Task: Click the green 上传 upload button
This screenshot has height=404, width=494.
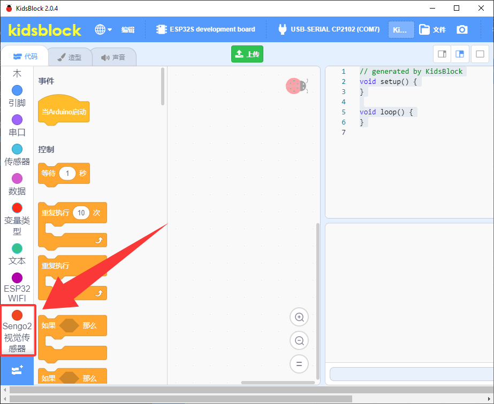Action: coord(247,54)
